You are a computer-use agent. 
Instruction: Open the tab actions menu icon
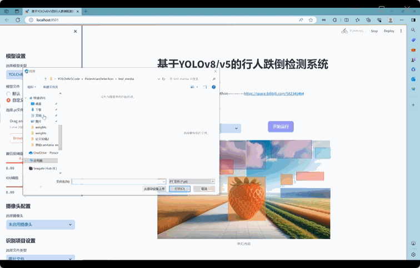click(x=17, y=11)
